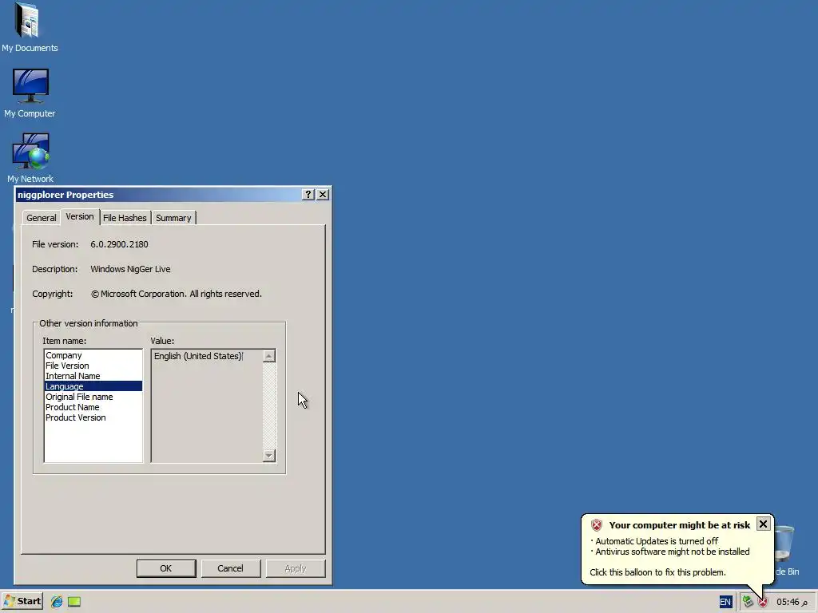The width and height of the screenshot is (818, 613).
Task: Select Internal Name in the item list
Action: (x=93, y=377)
